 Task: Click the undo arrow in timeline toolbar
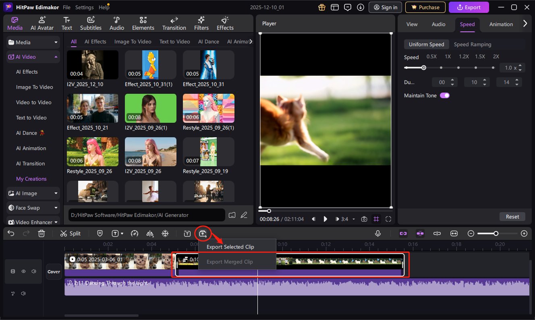(x=11, y=233)
